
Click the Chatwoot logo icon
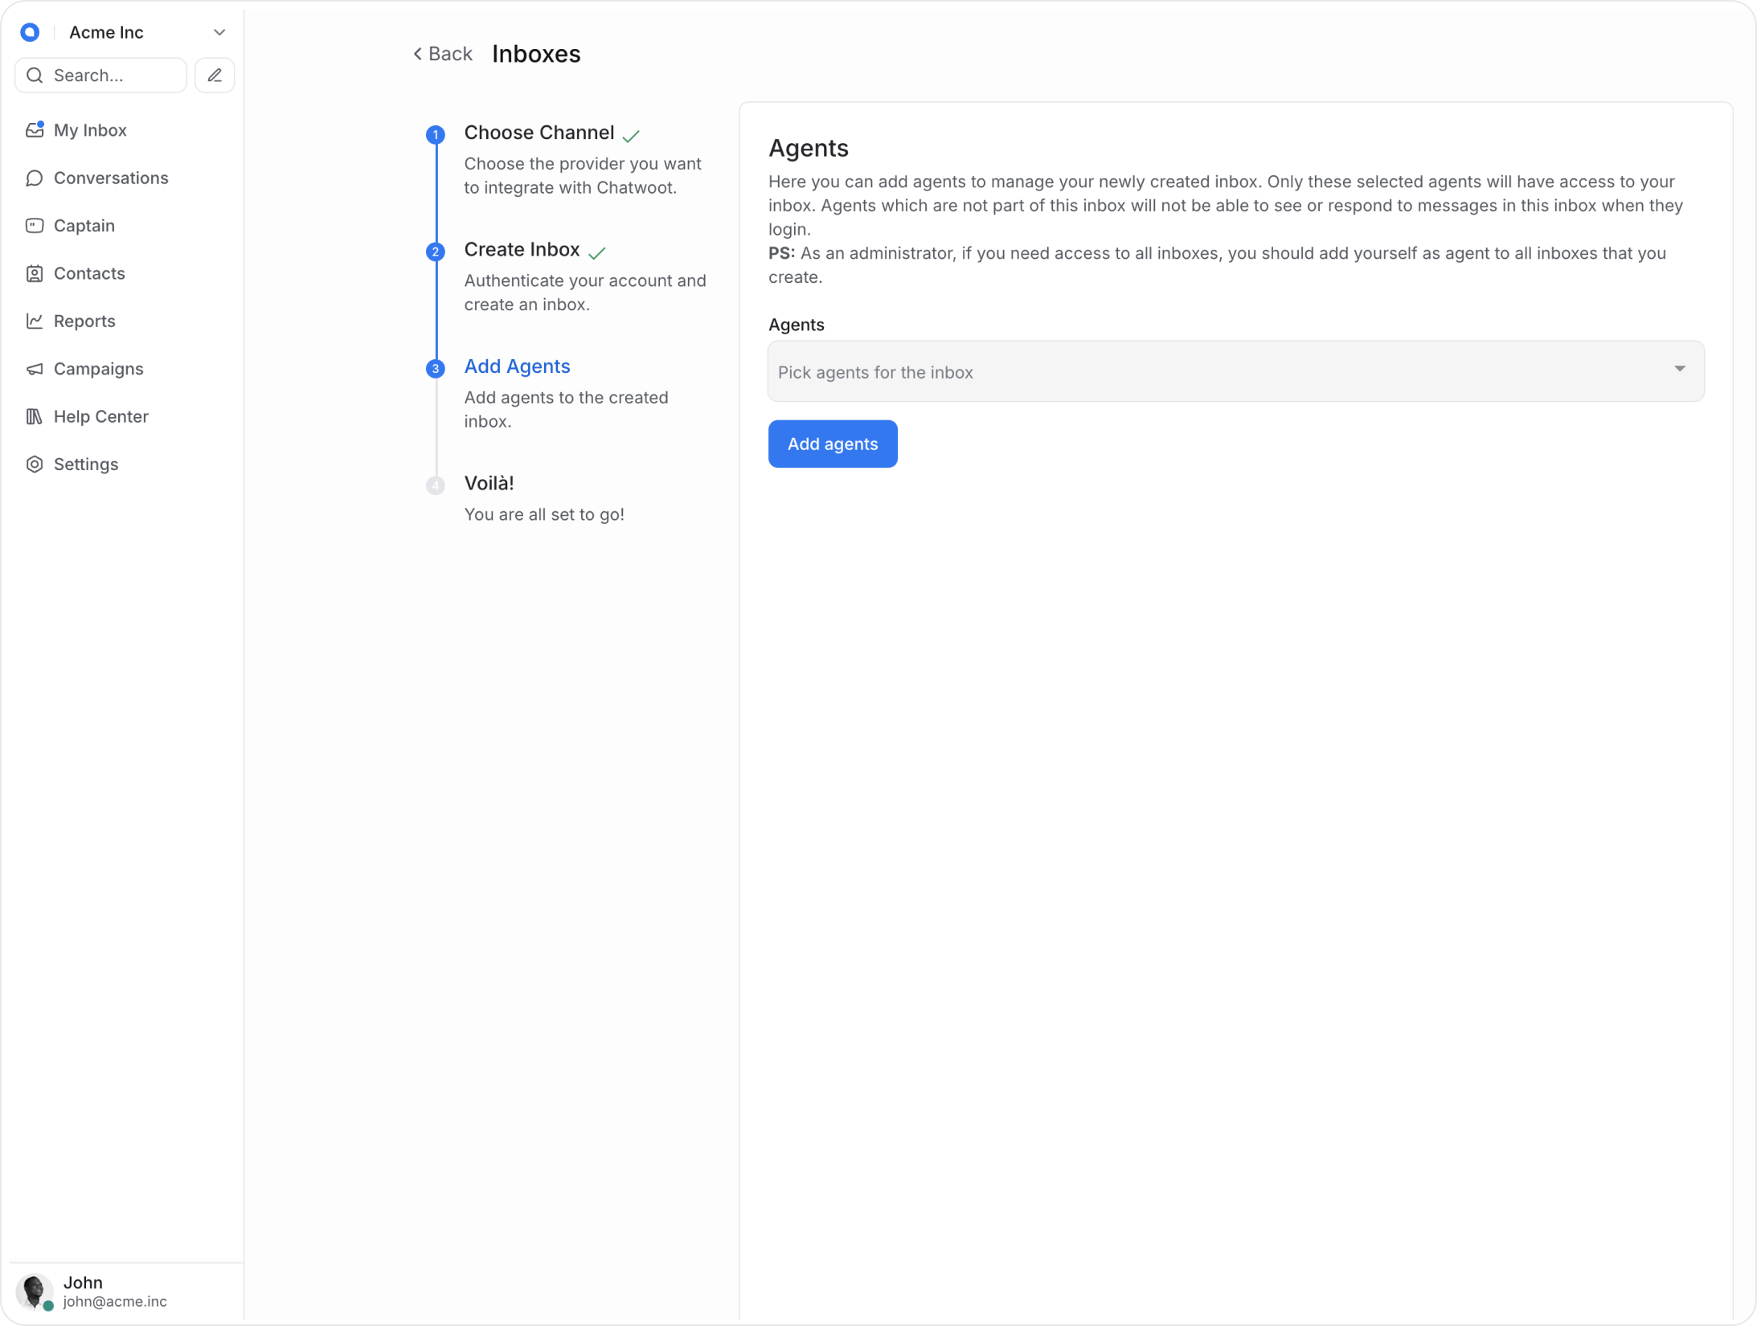(x=30, y=32)
